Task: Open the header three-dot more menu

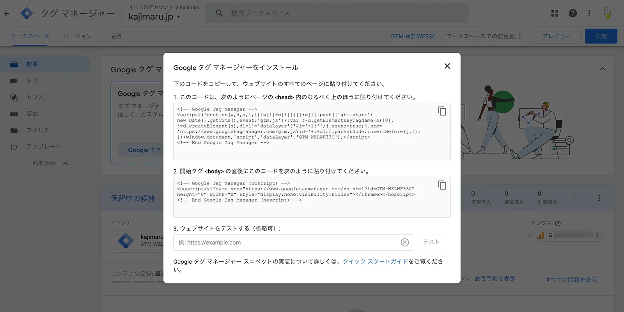Action: pyautogui.click(x=589, y=13)
